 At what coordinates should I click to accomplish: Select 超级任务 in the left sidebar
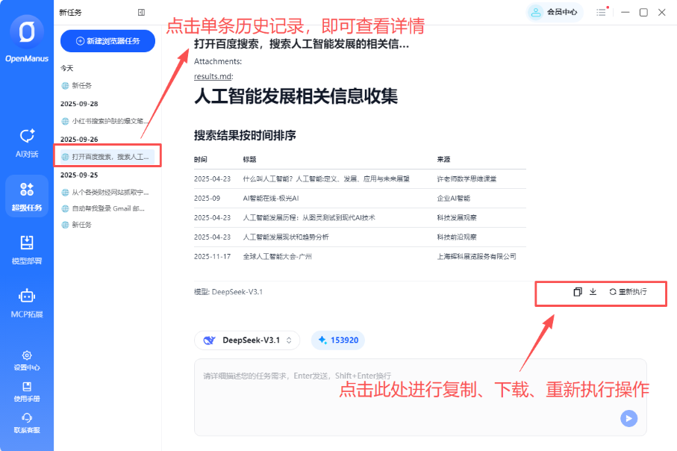(x=27, y=196)
